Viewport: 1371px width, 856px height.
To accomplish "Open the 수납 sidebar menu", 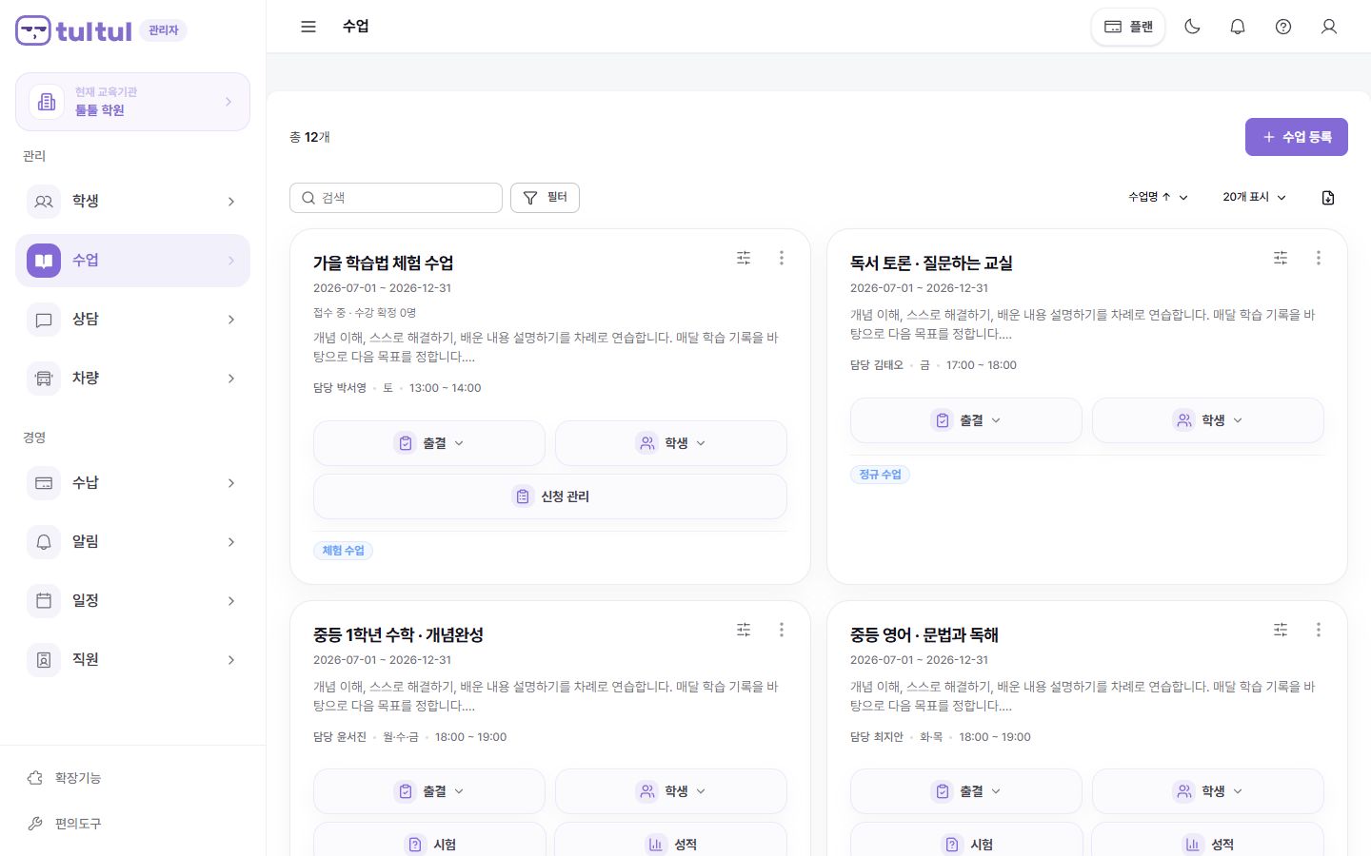I will [132, 483].
